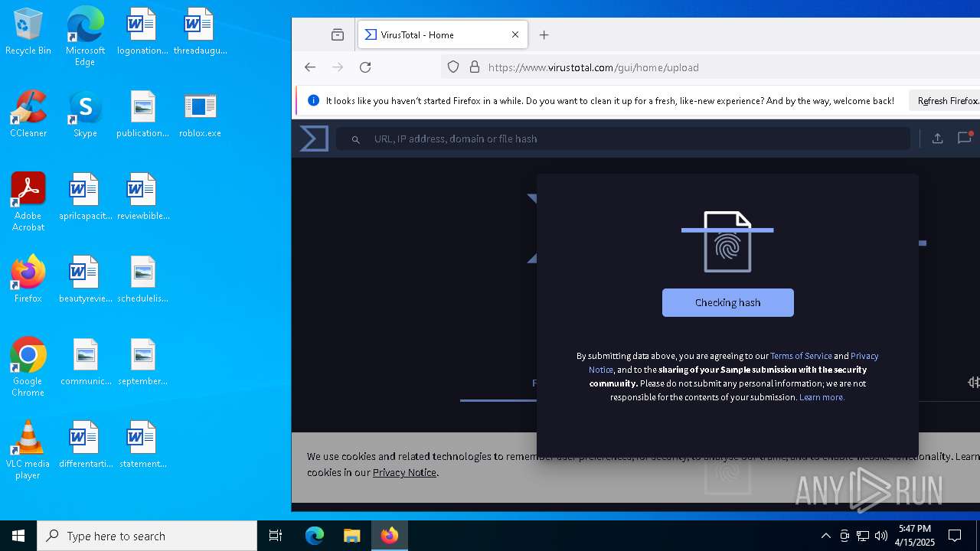This screenshot has height=551, width=980.
Task: Open CCleaner desktop shortcut
Action: 28,114
